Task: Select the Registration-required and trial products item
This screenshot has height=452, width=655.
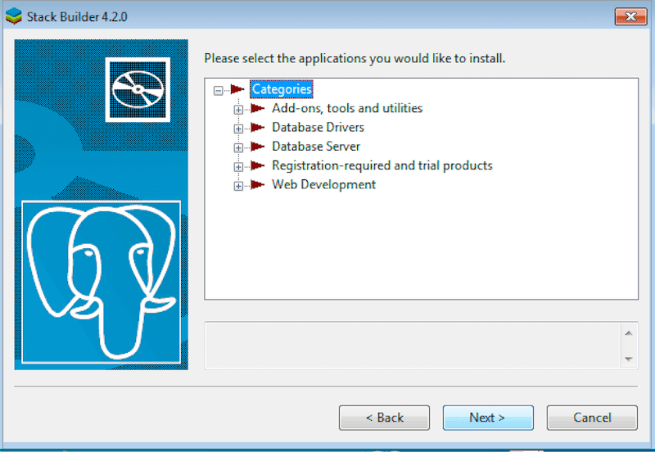Action: pos(382,165)
